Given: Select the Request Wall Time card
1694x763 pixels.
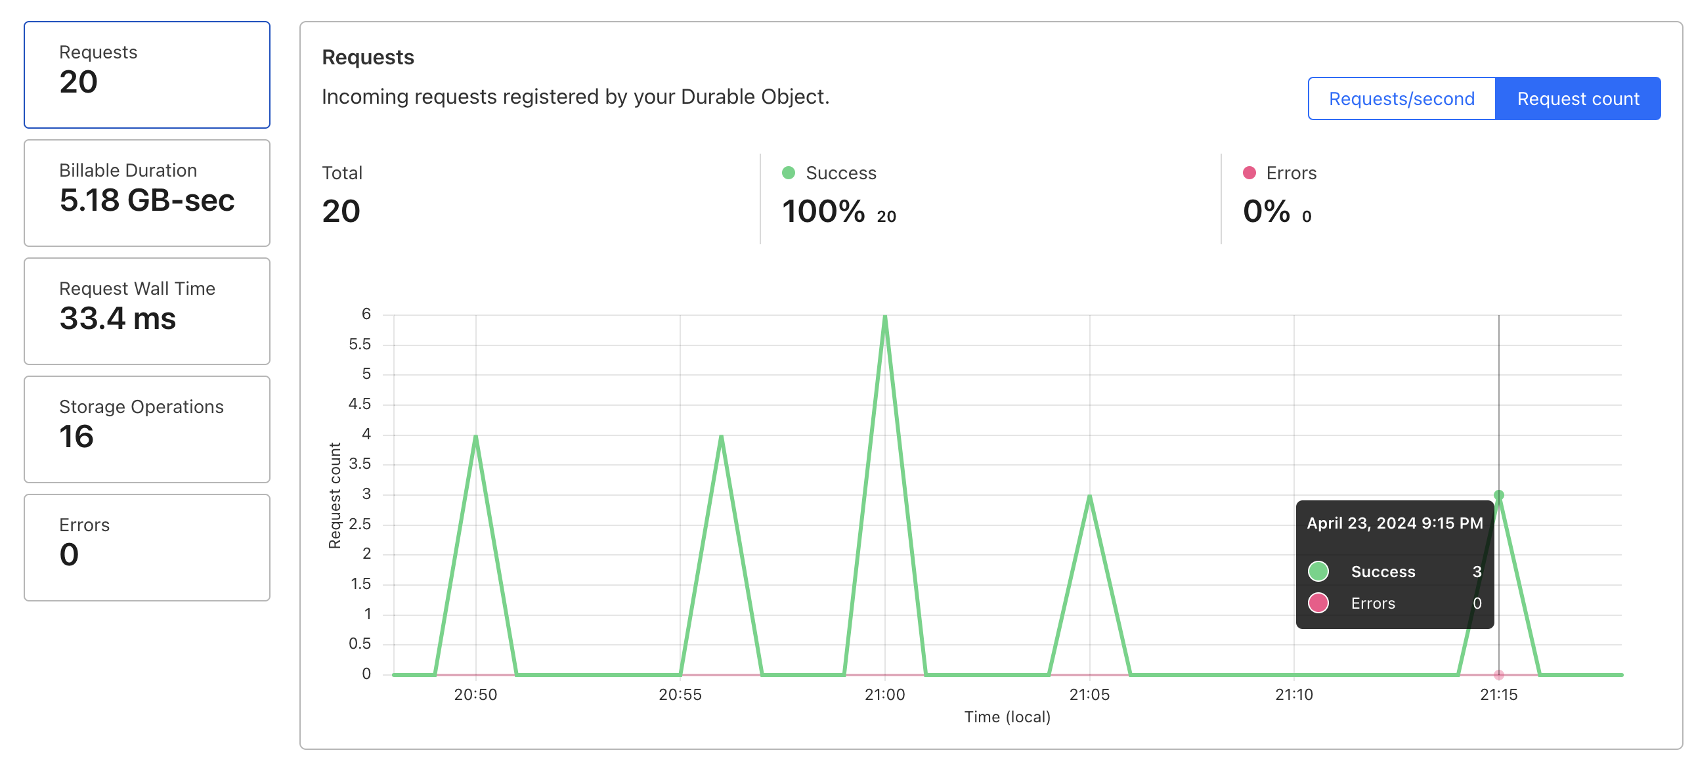Looking at the screenshot, I should pos(146,311).
